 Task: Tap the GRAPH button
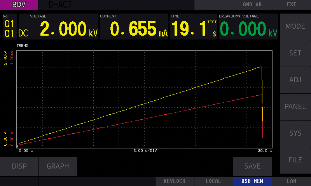58,167
